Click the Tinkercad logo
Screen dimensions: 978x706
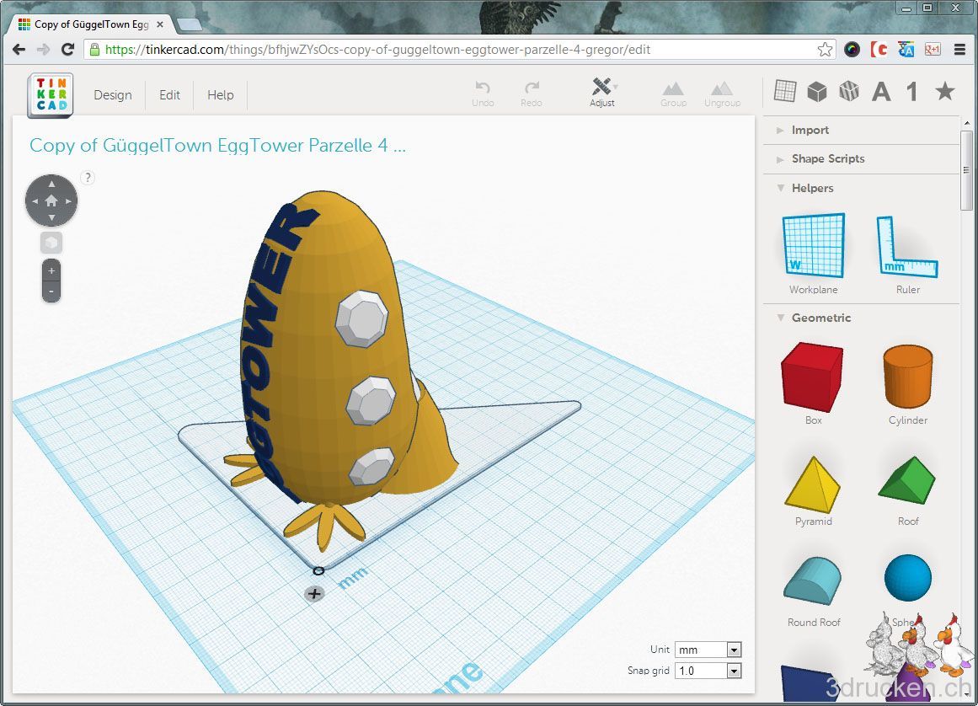(51, 95)
